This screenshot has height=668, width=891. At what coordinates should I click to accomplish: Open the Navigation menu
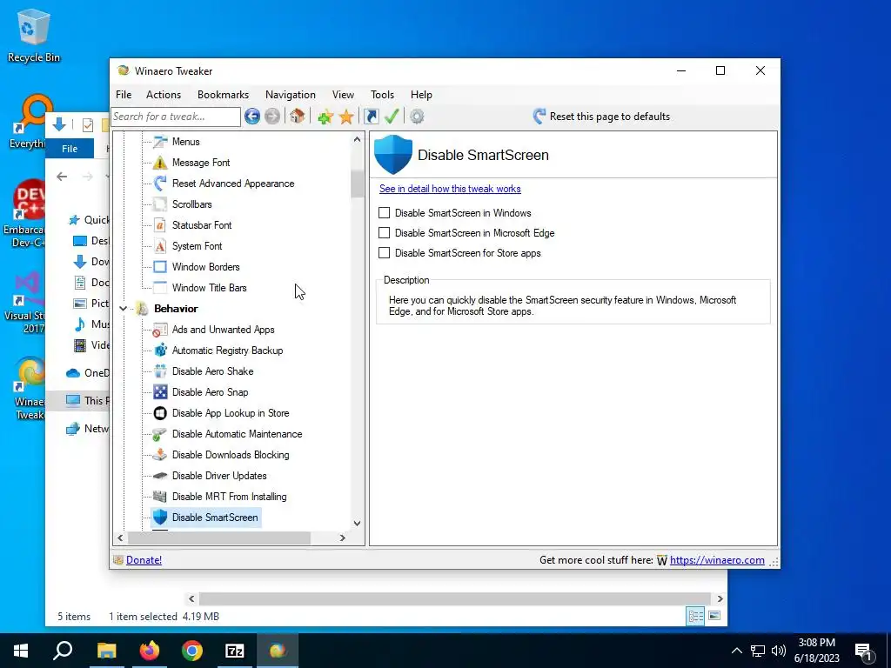[x=291, y=94]
